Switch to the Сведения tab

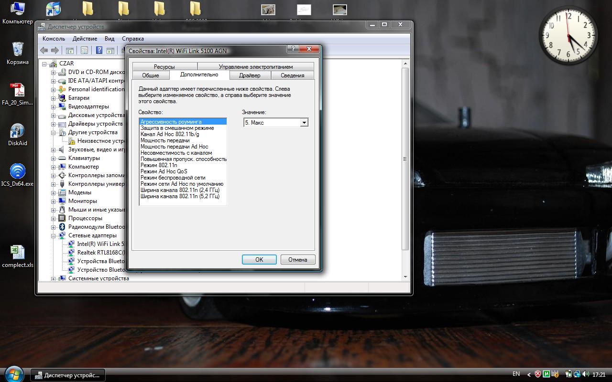tap(293, 75)
